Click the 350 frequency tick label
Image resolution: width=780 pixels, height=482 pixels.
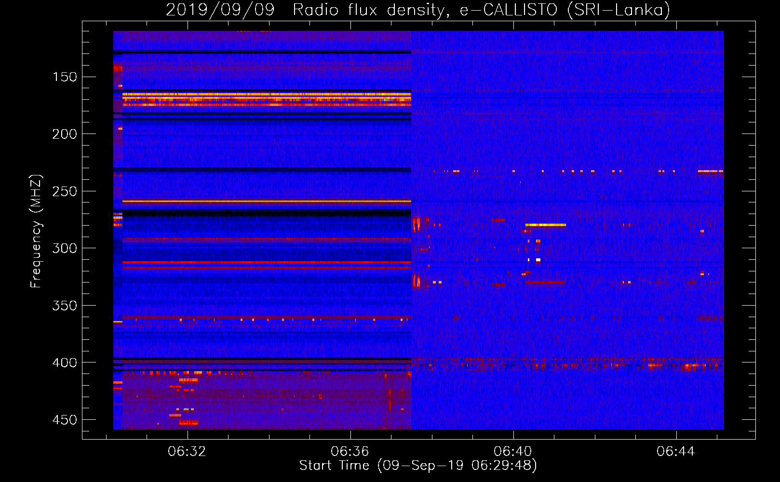click(x=65, y=306)
